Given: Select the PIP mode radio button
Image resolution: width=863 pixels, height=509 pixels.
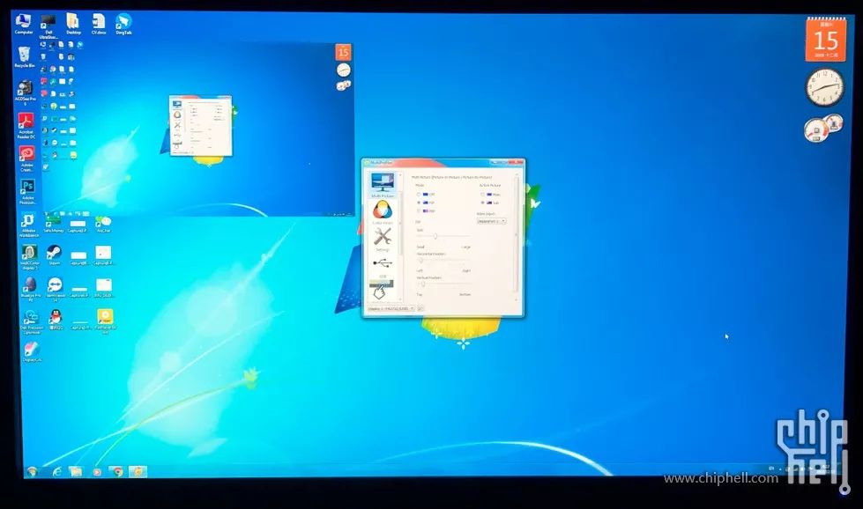Looking at the screenshot, I should [x=419, y=203].
